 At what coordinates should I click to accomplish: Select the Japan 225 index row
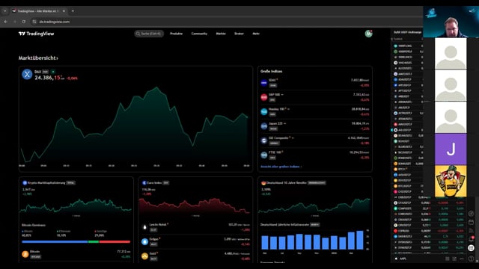pyautogui.click(x=314, y=126)
